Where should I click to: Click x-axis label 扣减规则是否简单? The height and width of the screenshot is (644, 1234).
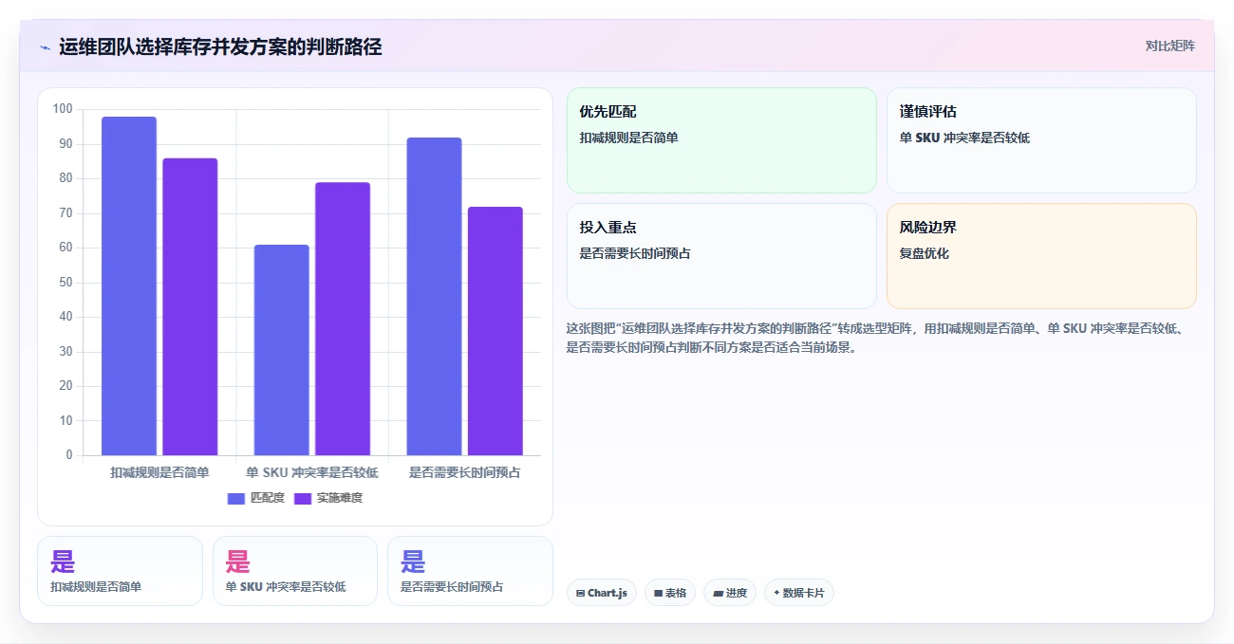point(159,472)
